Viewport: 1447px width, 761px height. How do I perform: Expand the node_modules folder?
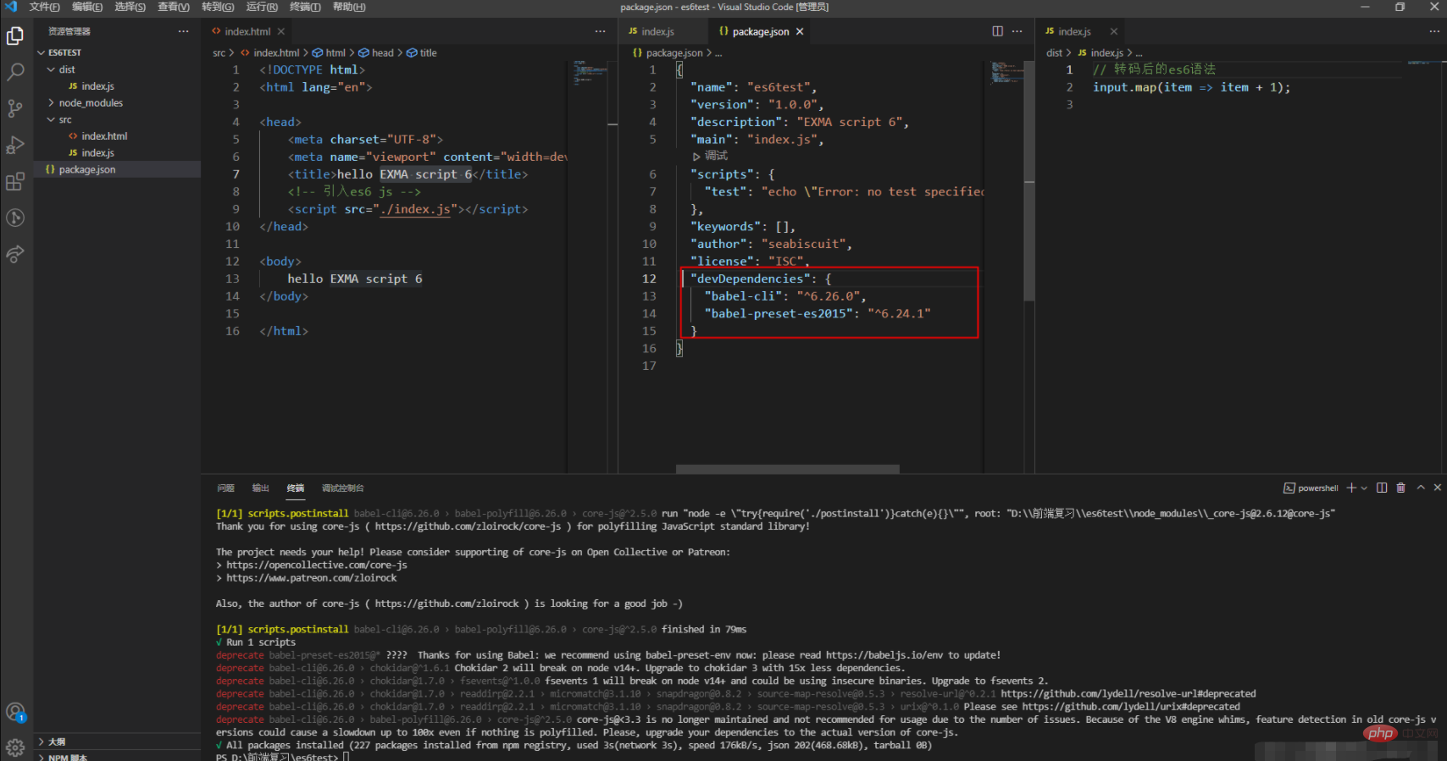(x=91, y=102)
